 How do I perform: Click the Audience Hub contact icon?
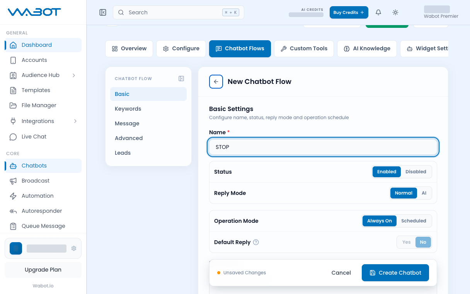tap(13, 75)
